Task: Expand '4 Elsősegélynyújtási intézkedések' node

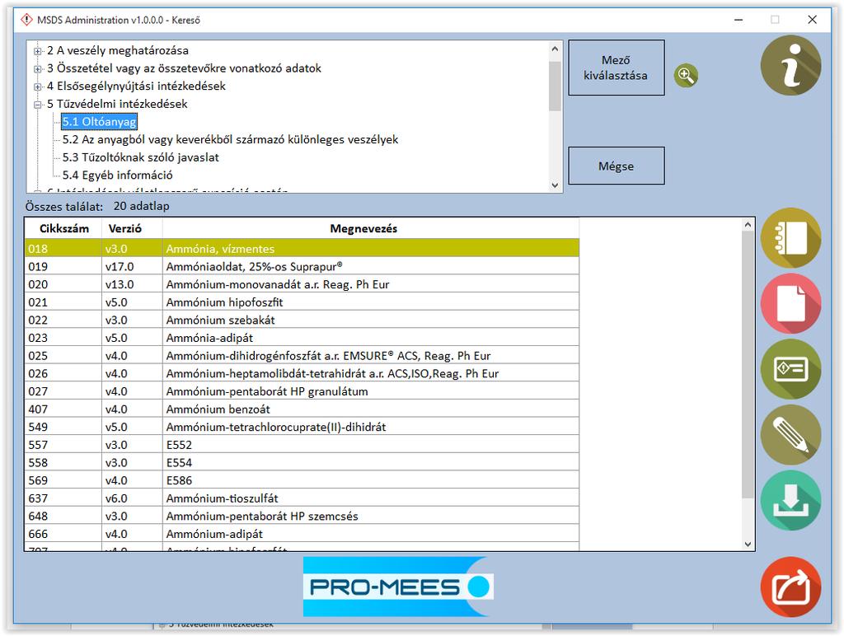Action: tap(37, 87)
